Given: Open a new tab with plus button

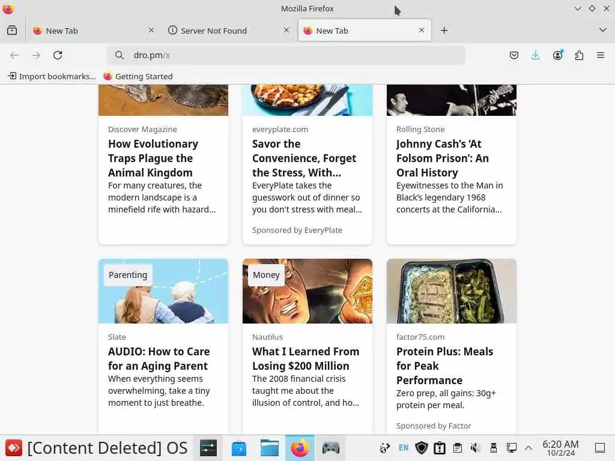Looking at the screenshot, I should [x=444, y=30].
